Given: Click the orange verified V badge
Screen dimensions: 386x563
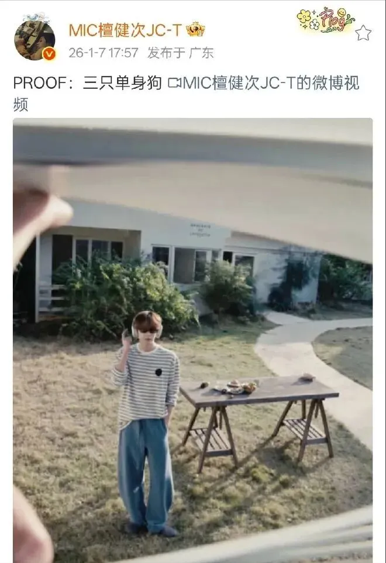Looking at the screenshot, I should pyautogui.click(x=49, y=54).
